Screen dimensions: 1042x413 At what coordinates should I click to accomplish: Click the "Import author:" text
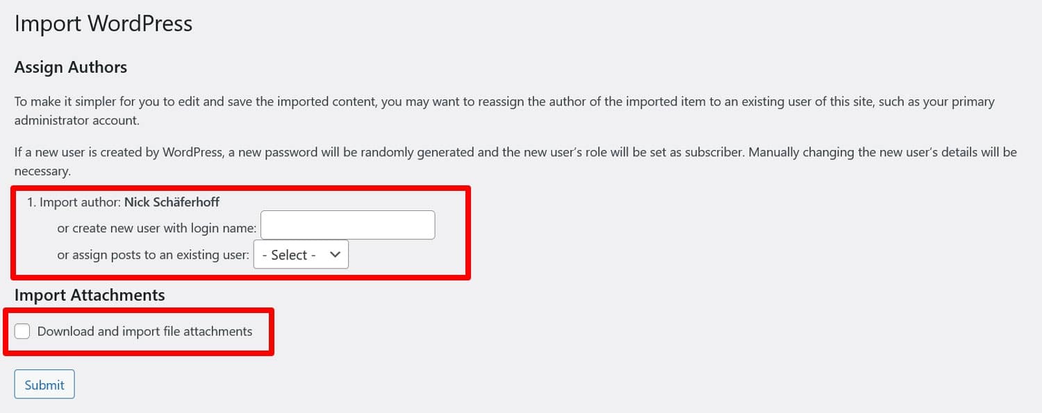tap(80, 203)
